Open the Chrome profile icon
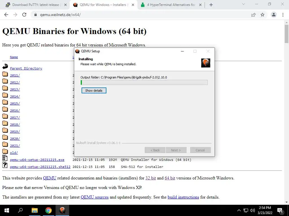Screen dimensions: 289x216 coord(274,15)
